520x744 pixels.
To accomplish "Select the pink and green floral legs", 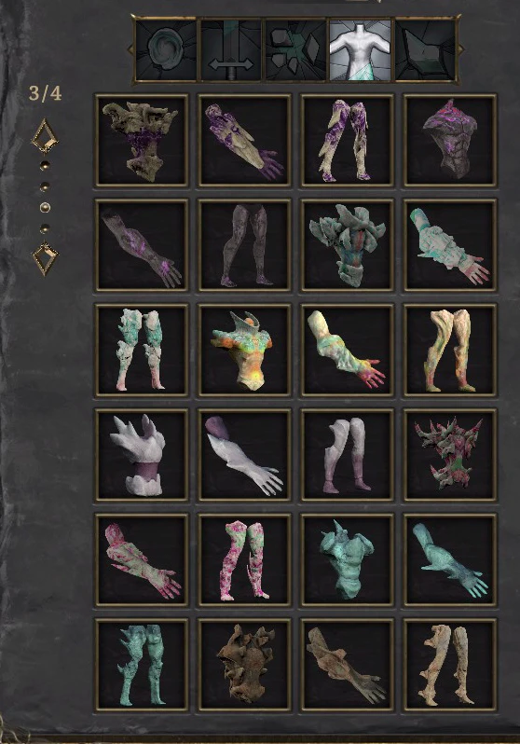I will pos(244,560).
